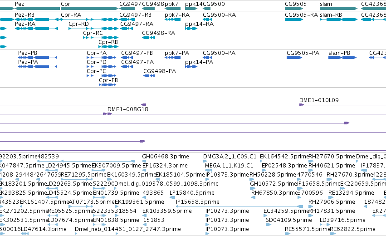Open the Pez-RA transcript glyph
The image size is (386, 236).
36,29
